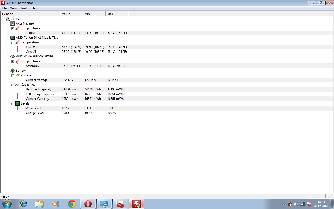Switch to Opera browser in taskbar

point(88,204)
